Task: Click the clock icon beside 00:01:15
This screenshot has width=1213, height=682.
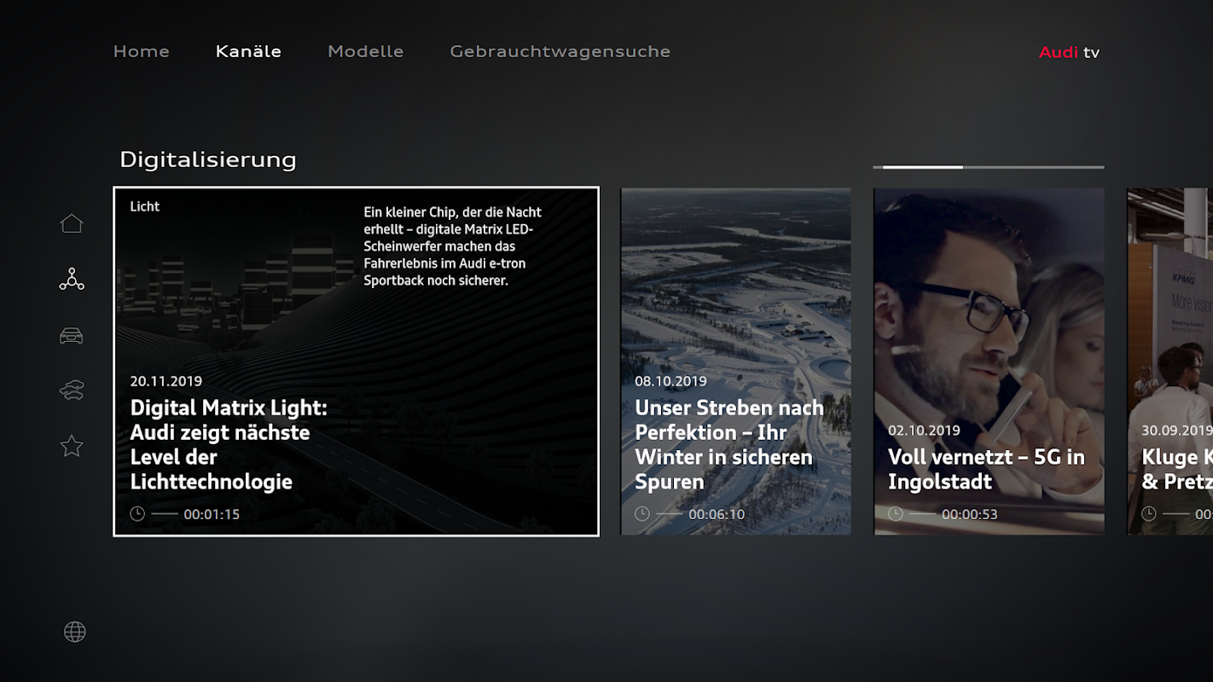Action: pyautogui.click(x=137, y=514)
